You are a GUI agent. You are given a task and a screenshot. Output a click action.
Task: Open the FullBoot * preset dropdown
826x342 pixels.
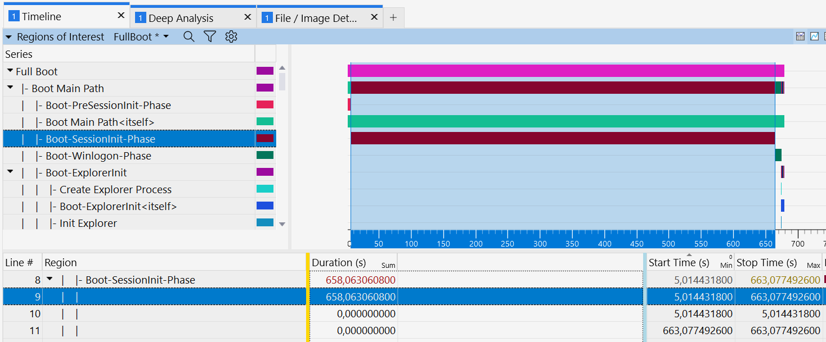141,37
